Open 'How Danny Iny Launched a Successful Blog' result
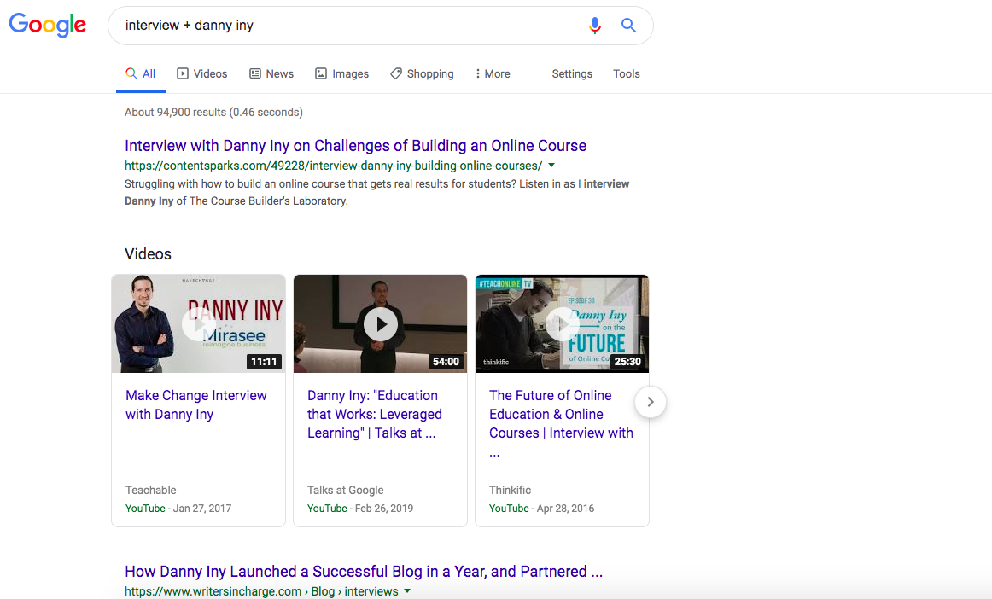Viewport: 992px width, 599px height. tap(364, 571)
